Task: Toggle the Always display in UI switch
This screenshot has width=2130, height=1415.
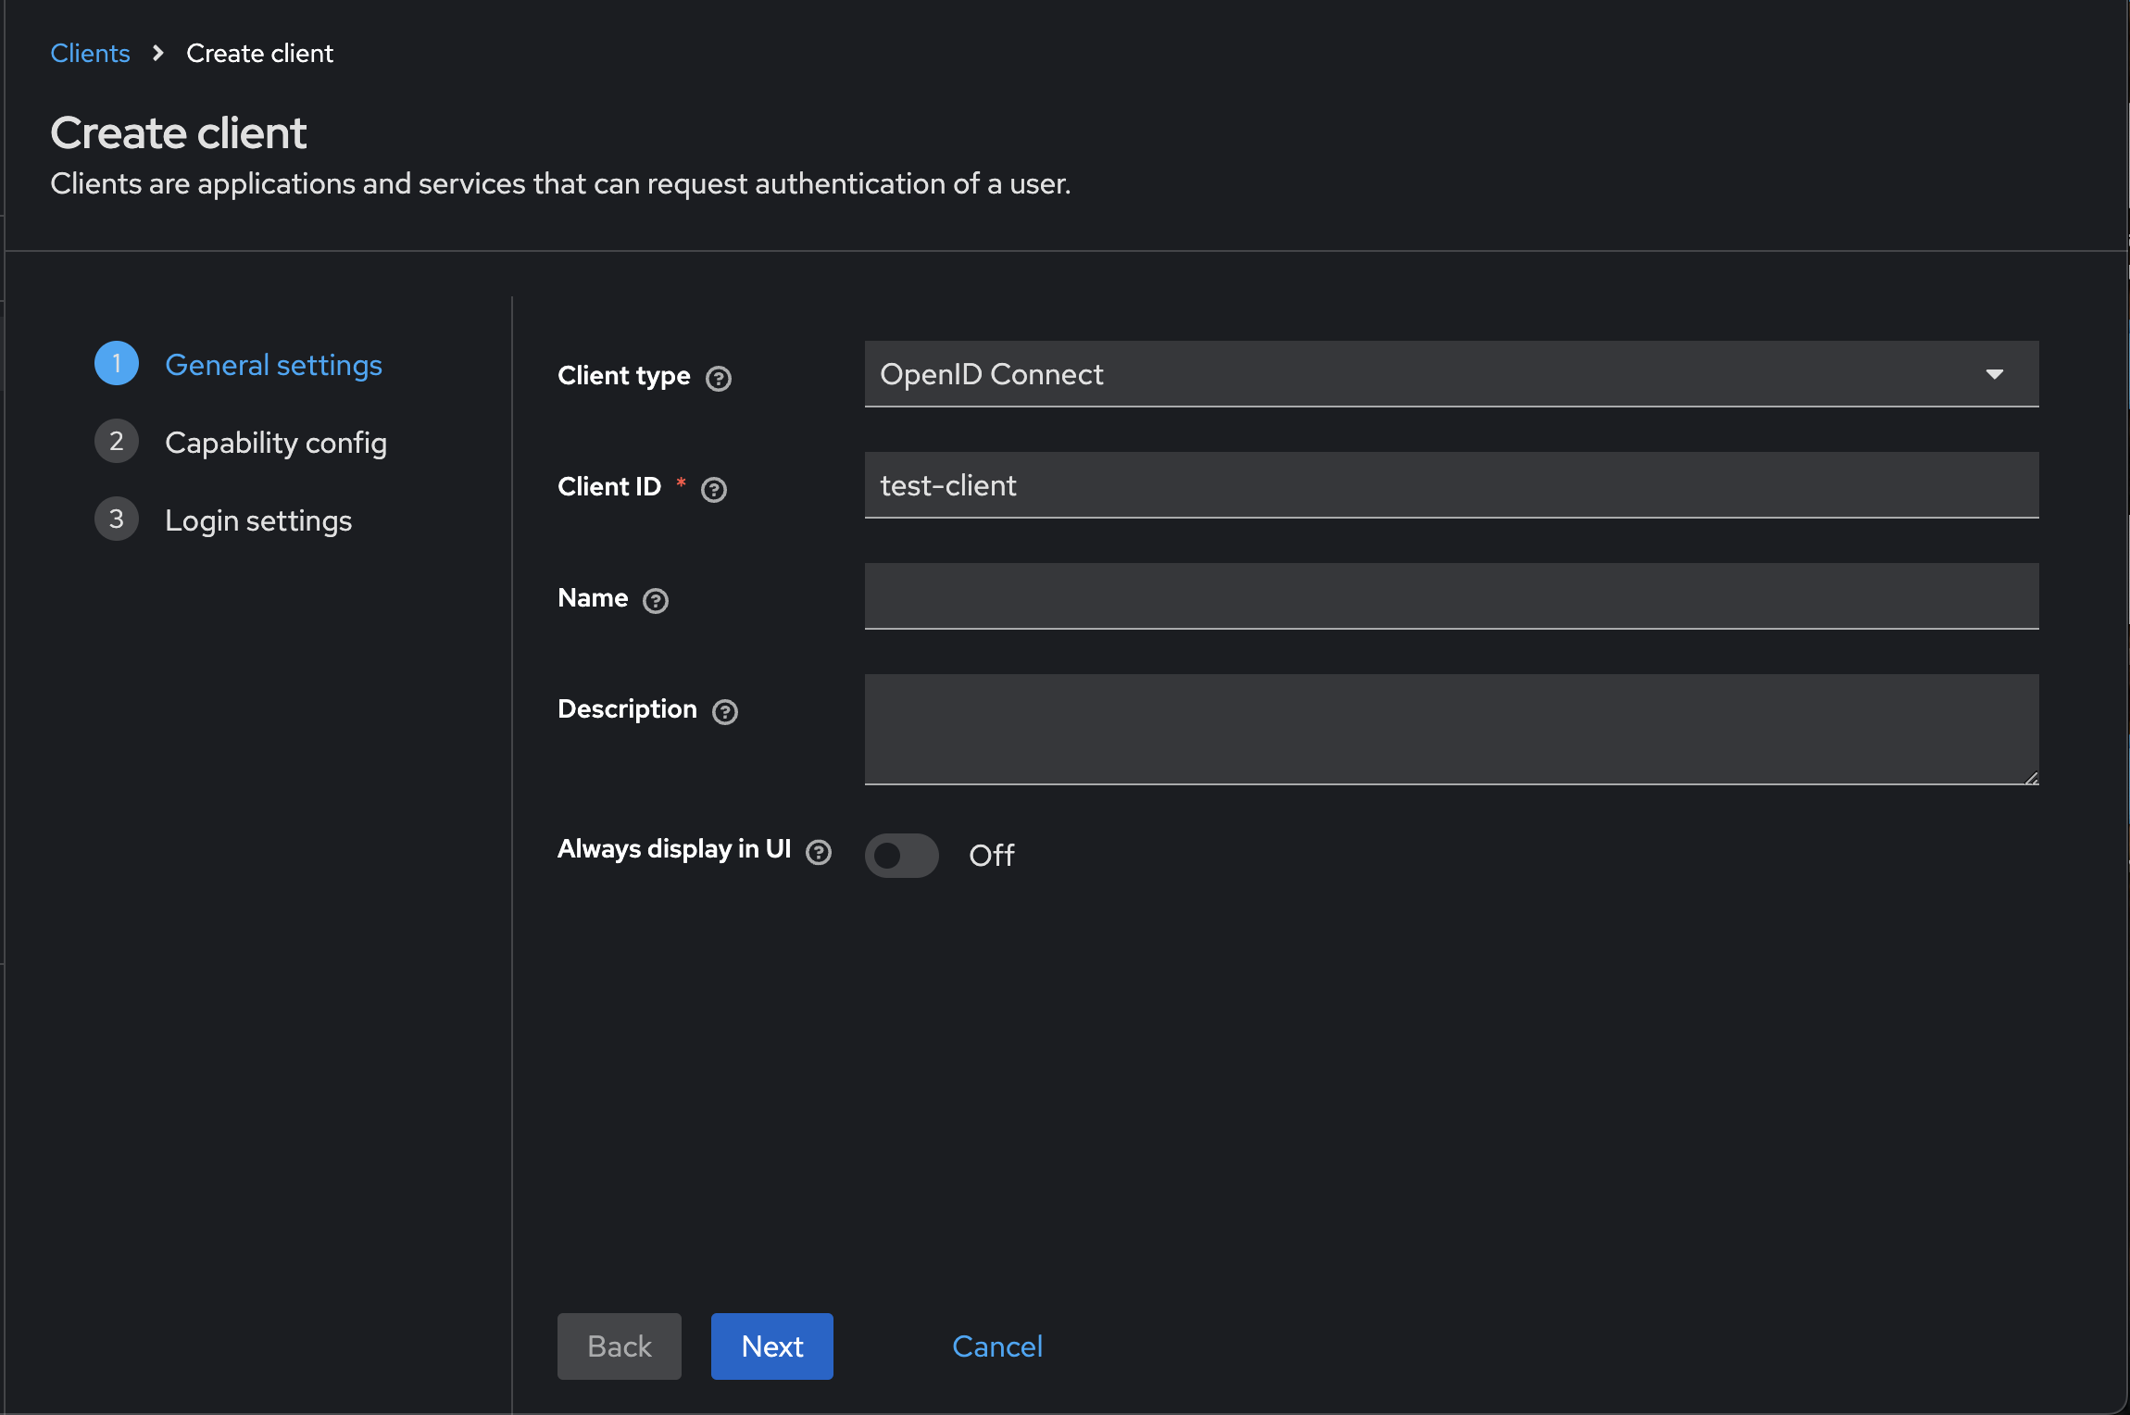Action: 902,855
